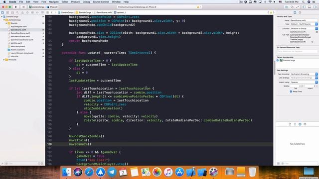
Task: Go forward in editor history
Action: pyautogui.click(x=55, y=12)
